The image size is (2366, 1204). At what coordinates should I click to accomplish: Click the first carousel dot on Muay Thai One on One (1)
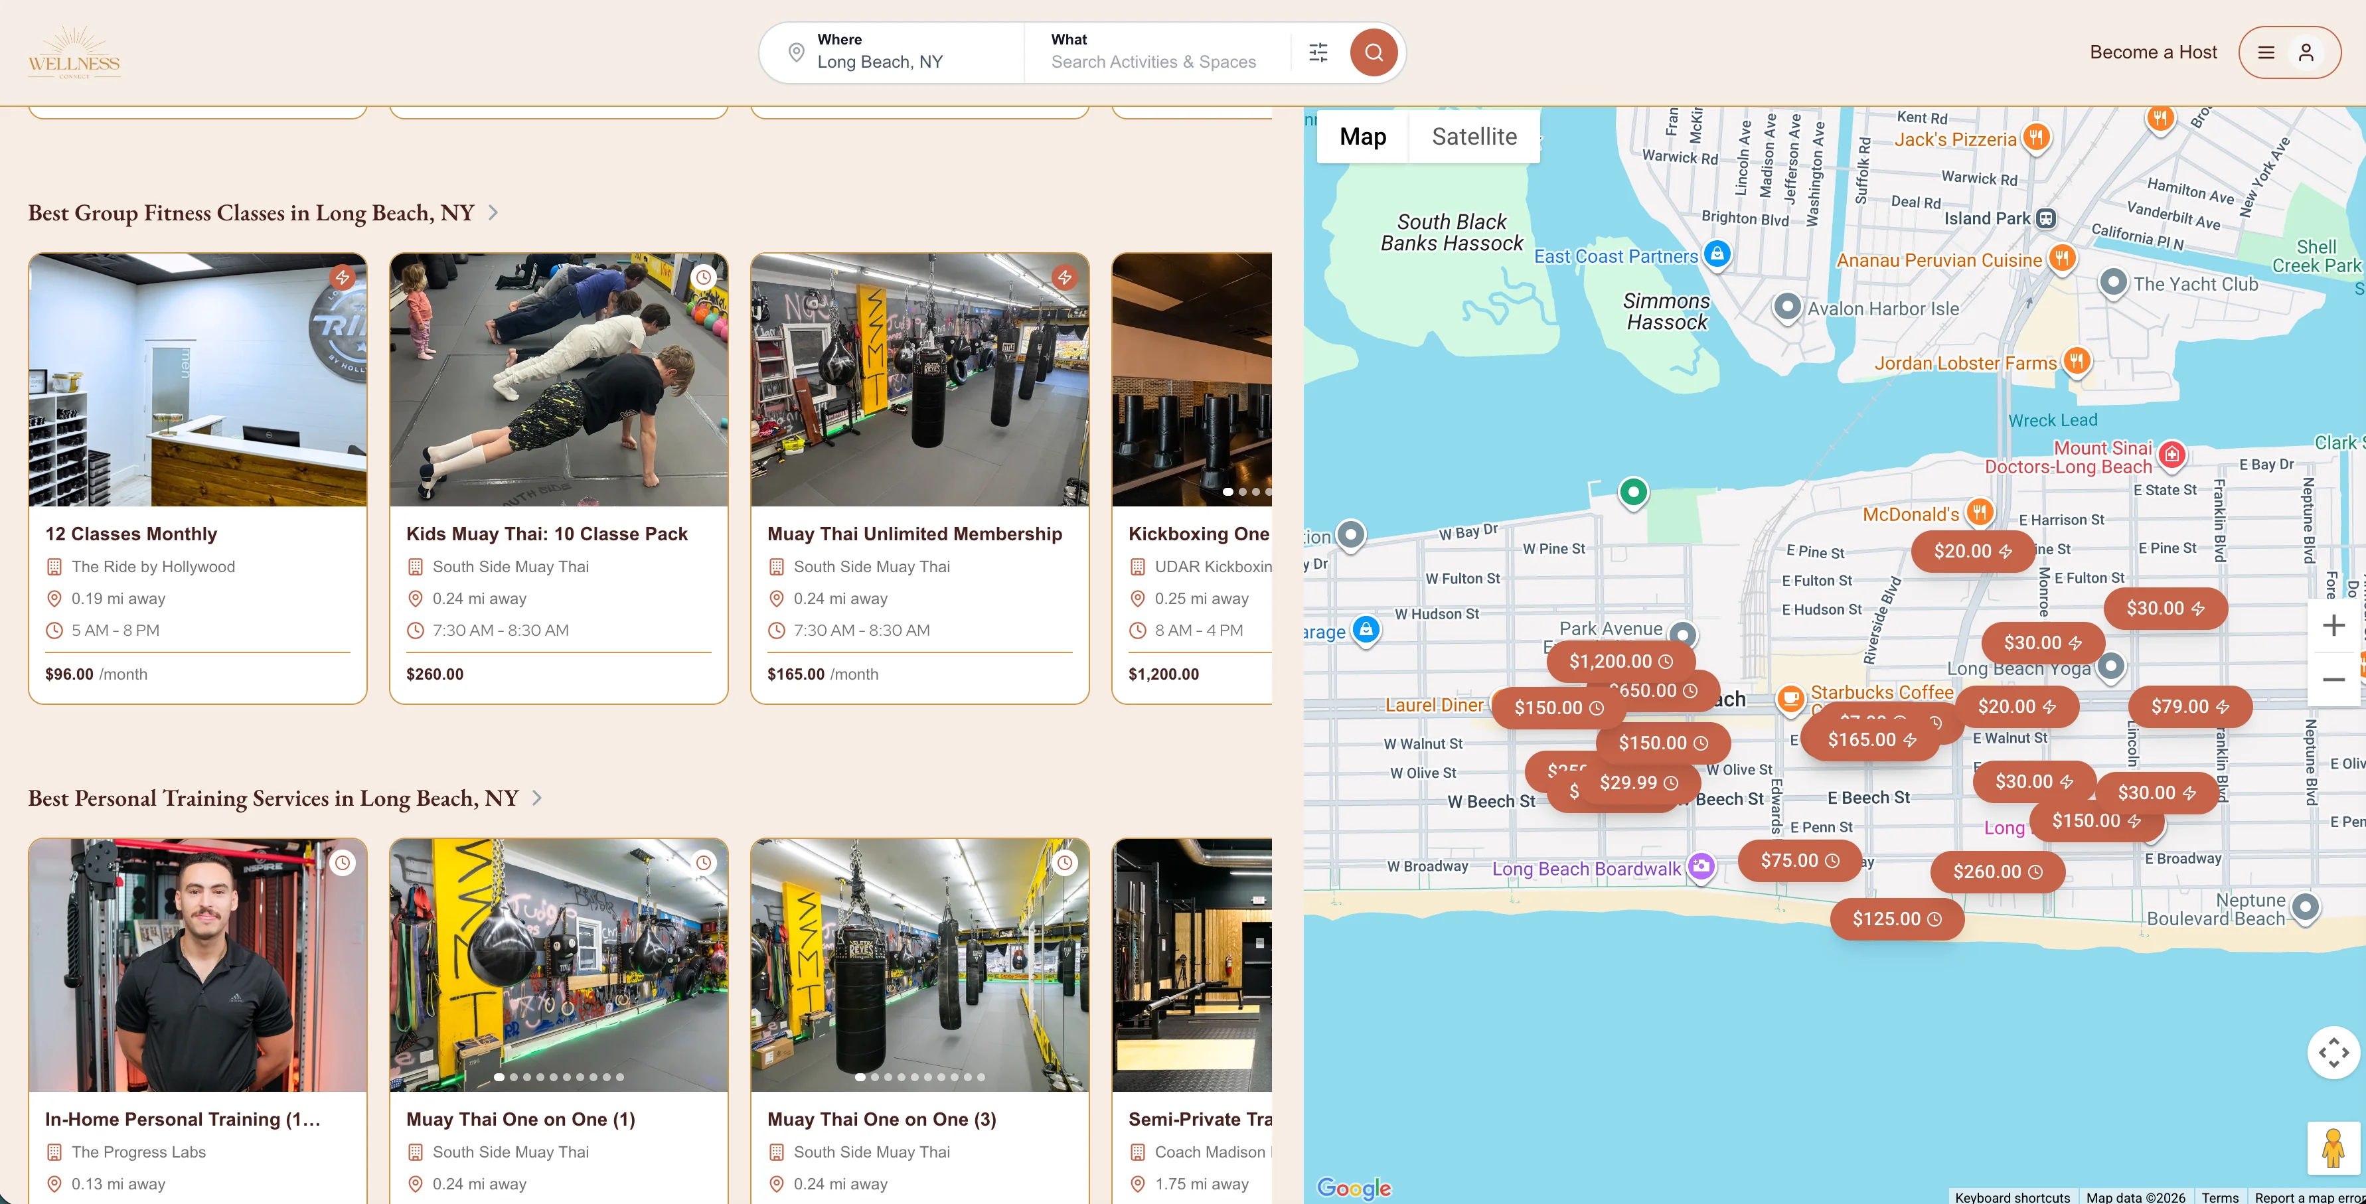coord(499,1077)
